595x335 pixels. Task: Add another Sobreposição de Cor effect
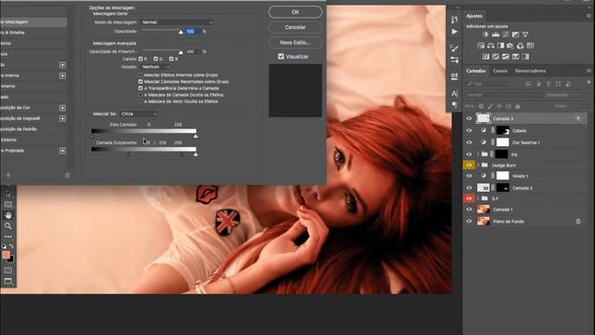[x=62, y=108]
